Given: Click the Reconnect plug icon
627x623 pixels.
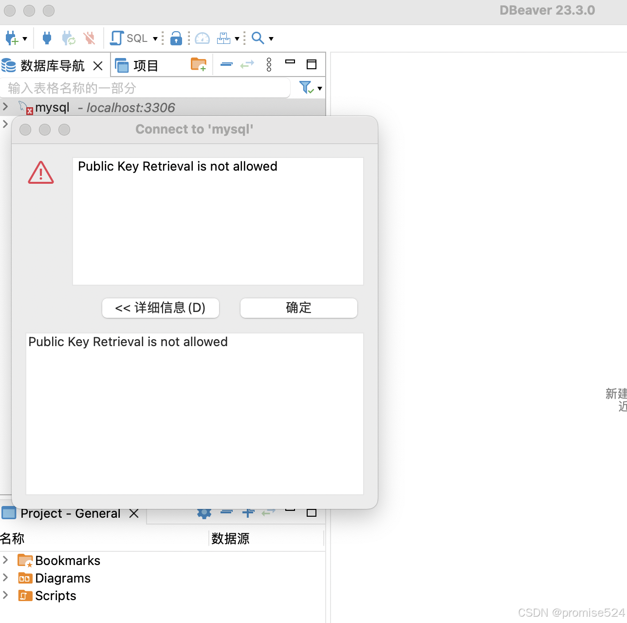Looking at the screenshot, I should point(69,38).
